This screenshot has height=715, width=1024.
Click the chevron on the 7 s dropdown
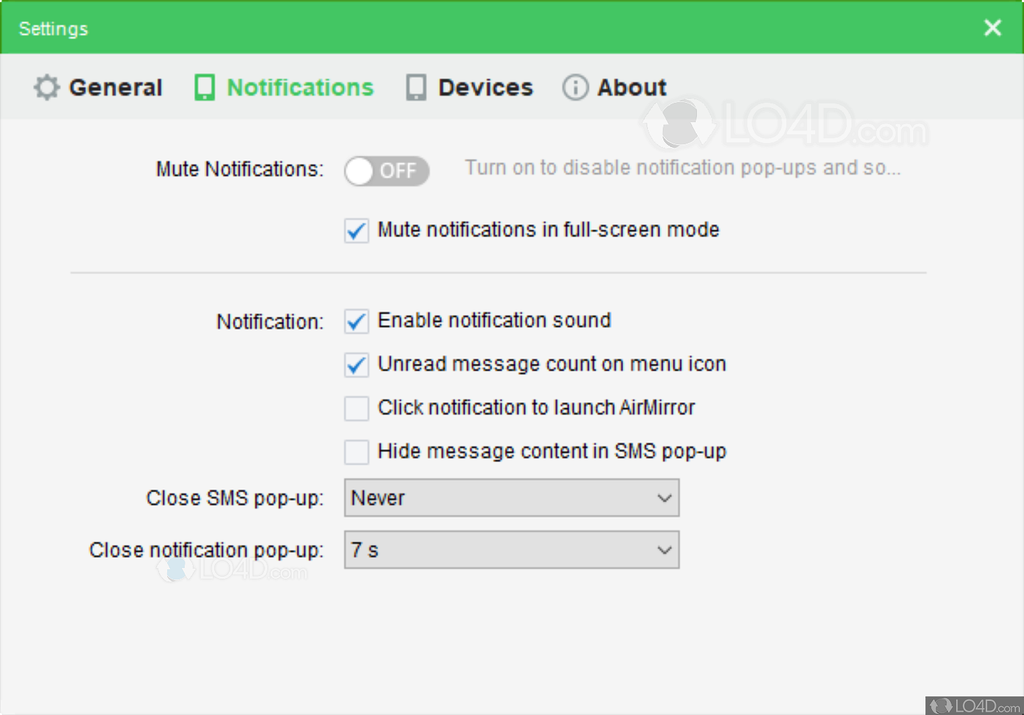coord(664,550)
